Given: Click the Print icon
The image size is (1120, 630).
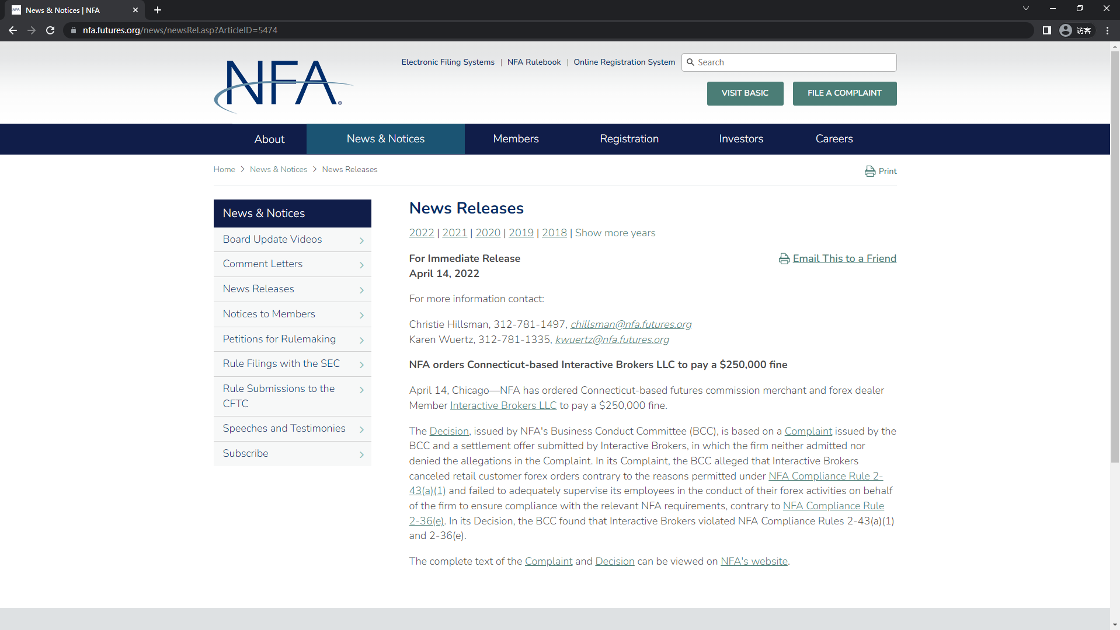Looking at the screenshot, I should click(869, 171).
